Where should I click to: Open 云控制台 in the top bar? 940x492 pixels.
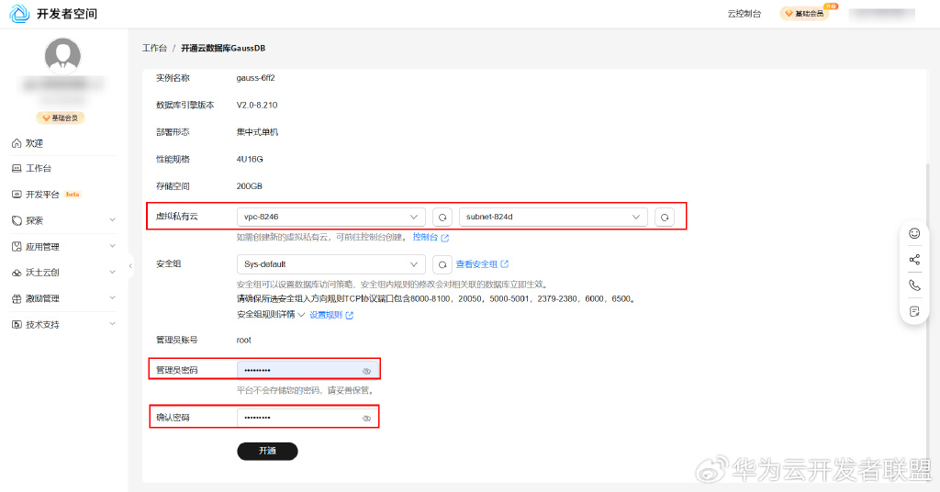coord(744,13)
